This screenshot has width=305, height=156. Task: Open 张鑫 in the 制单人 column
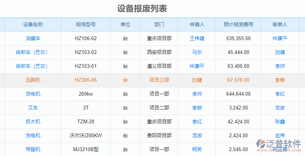point(280,121)
